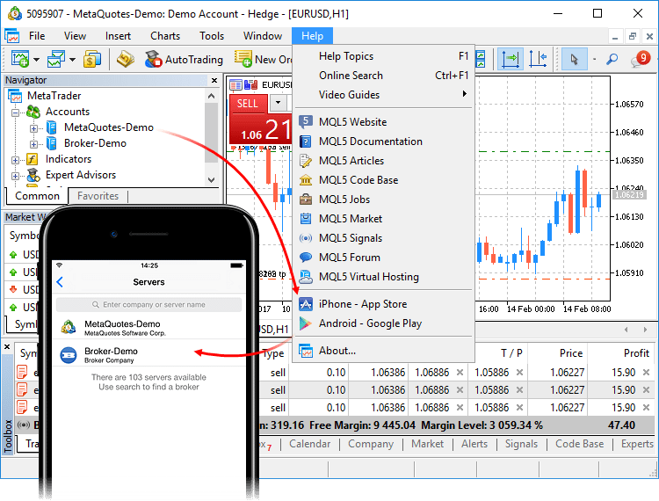Open MQL5 Documentation entry
This screenshot has height=501, width=659.
[x=384, y=142]
